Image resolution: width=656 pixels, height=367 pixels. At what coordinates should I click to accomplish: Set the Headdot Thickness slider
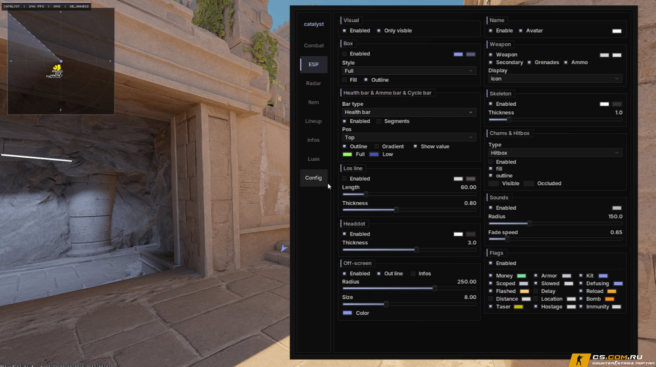pyautogui.click(x=409, y=250)
